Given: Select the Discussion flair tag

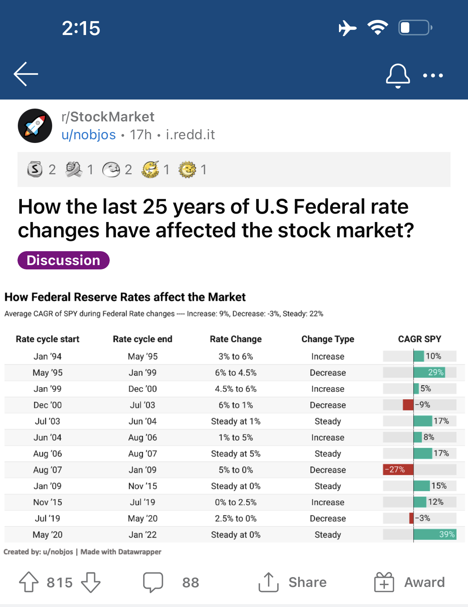Looking at the screenshot, I should click(x=63, y=260).
